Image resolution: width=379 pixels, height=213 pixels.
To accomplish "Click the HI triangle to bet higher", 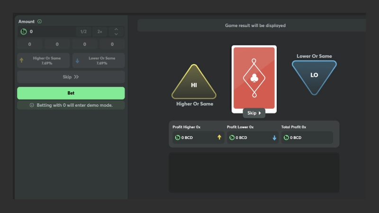I will tap(194, 84).
